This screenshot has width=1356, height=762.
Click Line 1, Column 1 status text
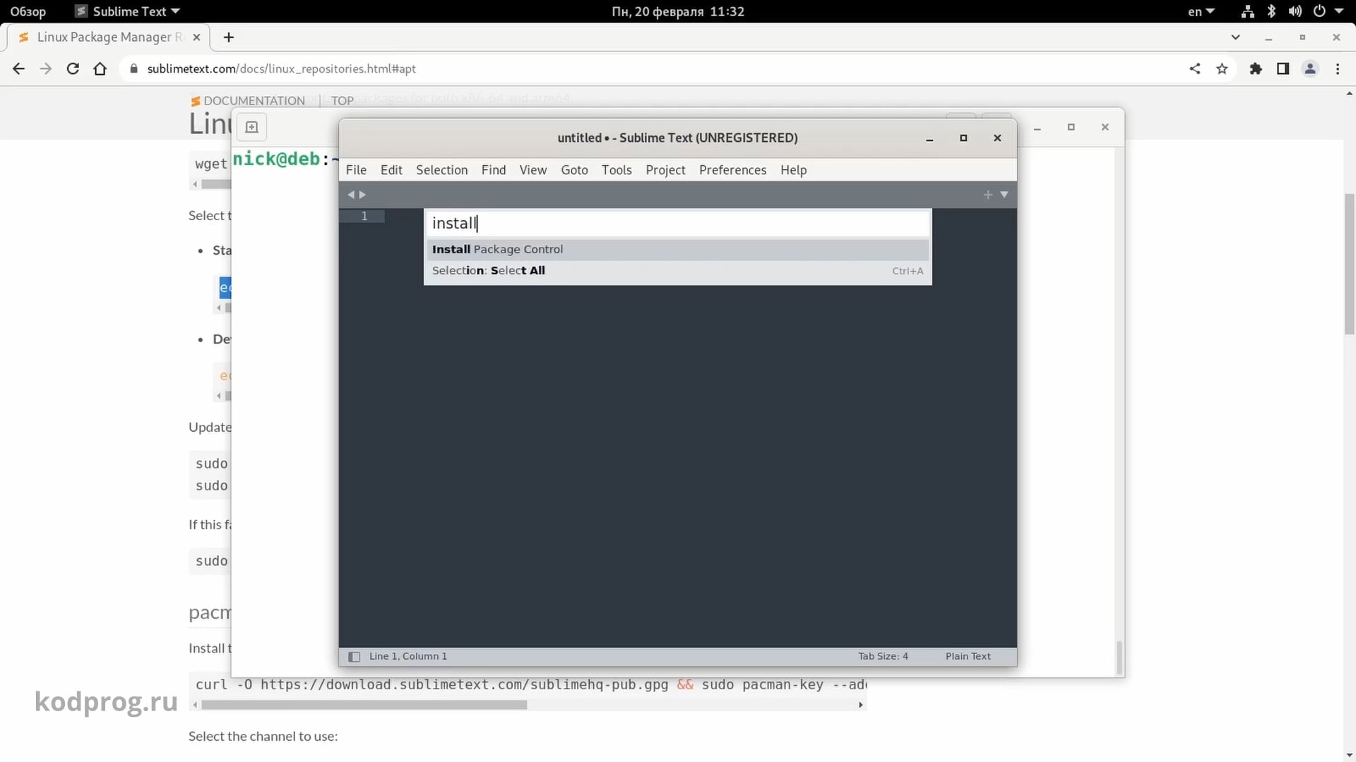click(x=408, y=656)
